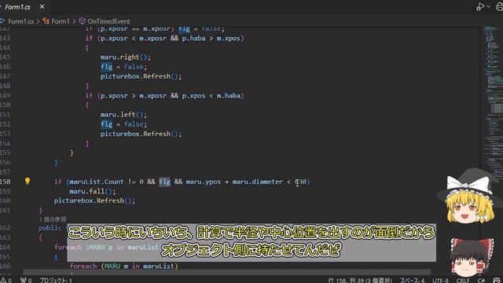Open the スペース: 4 indentation setting

click(412, 280)
